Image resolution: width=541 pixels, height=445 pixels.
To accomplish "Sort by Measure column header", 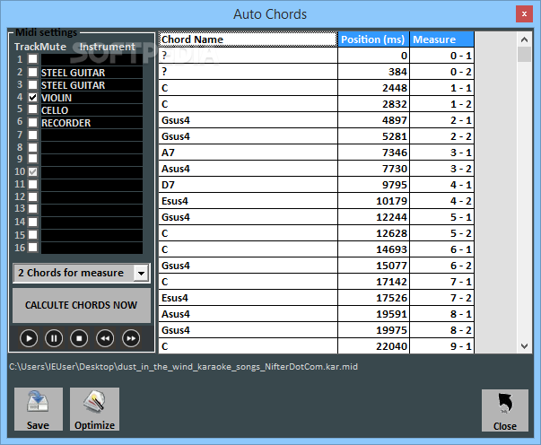I will pos(442,39).
